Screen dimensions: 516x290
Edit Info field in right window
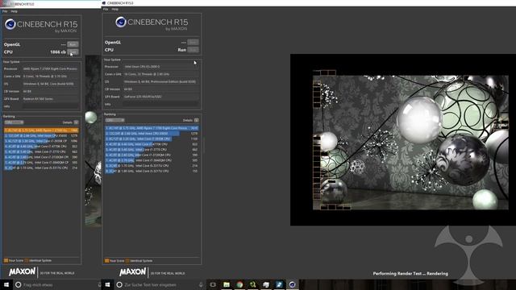(x=161, y=104)
